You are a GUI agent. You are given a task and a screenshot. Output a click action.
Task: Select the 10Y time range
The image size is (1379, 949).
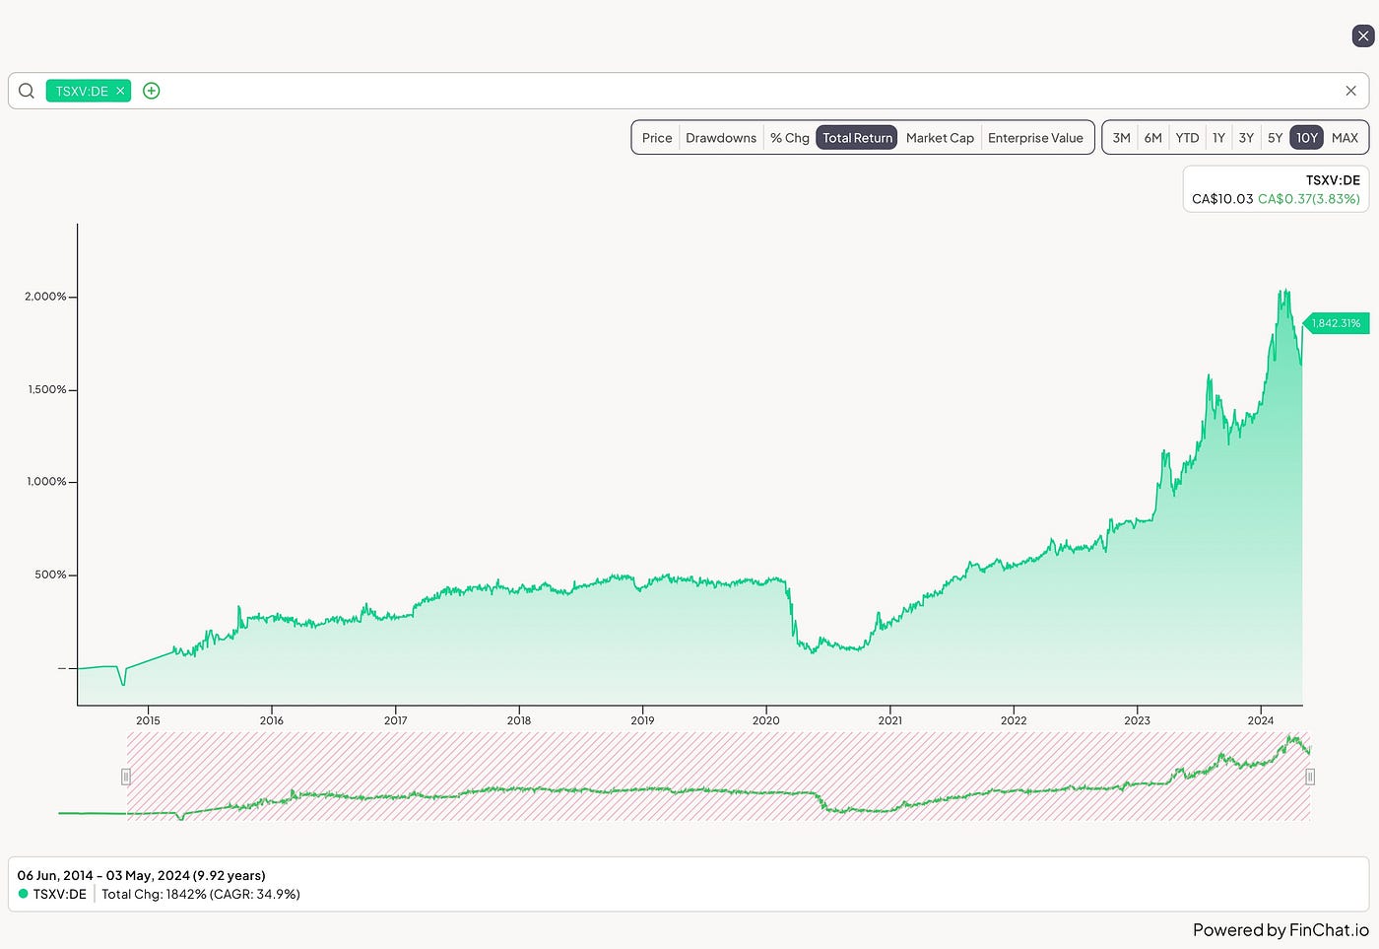click(1306, 138)
